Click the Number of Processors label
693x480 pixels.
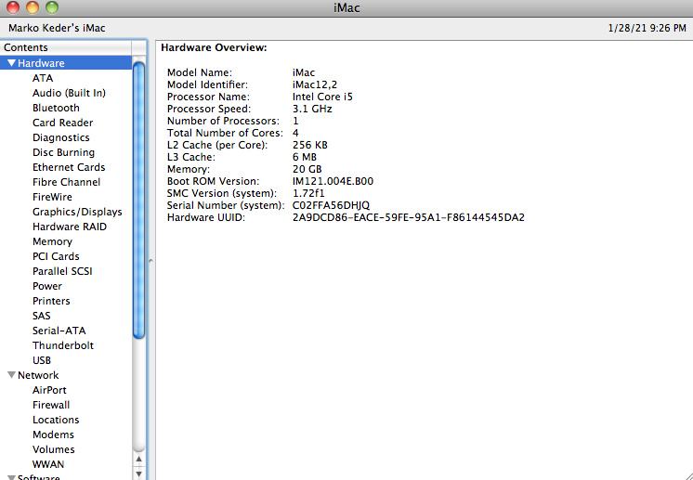(x=223, y=121)
